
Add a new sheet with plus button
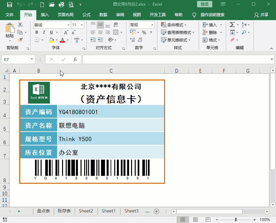click(156, 211)
